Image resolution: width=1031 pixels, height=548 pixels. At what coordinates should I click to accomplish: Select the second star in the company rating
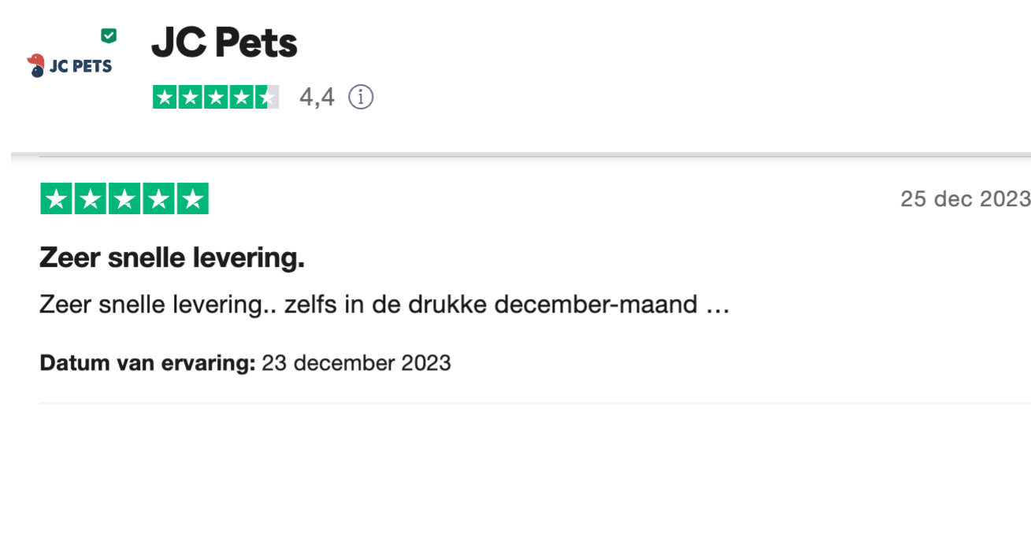click(x=191, y=98)
